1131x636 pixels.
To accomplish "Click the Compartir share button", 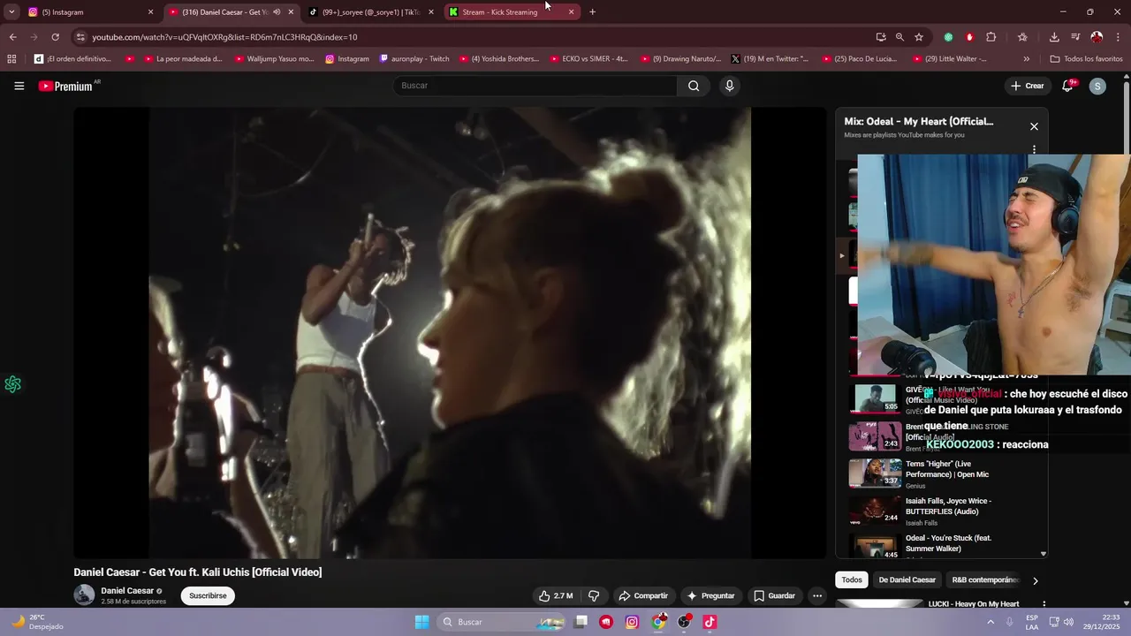I will [643, 595].
